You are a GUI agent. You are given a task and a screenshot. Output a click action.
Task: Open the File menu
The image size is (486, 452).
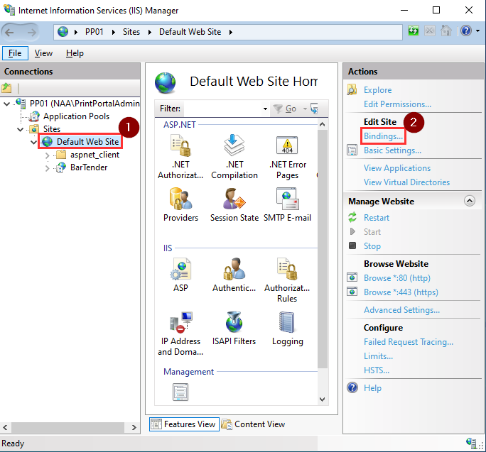pos(15,53)
